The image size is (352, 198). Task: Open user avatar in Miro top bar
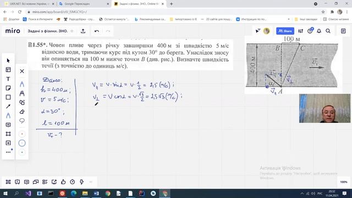(x=266, y=31)
